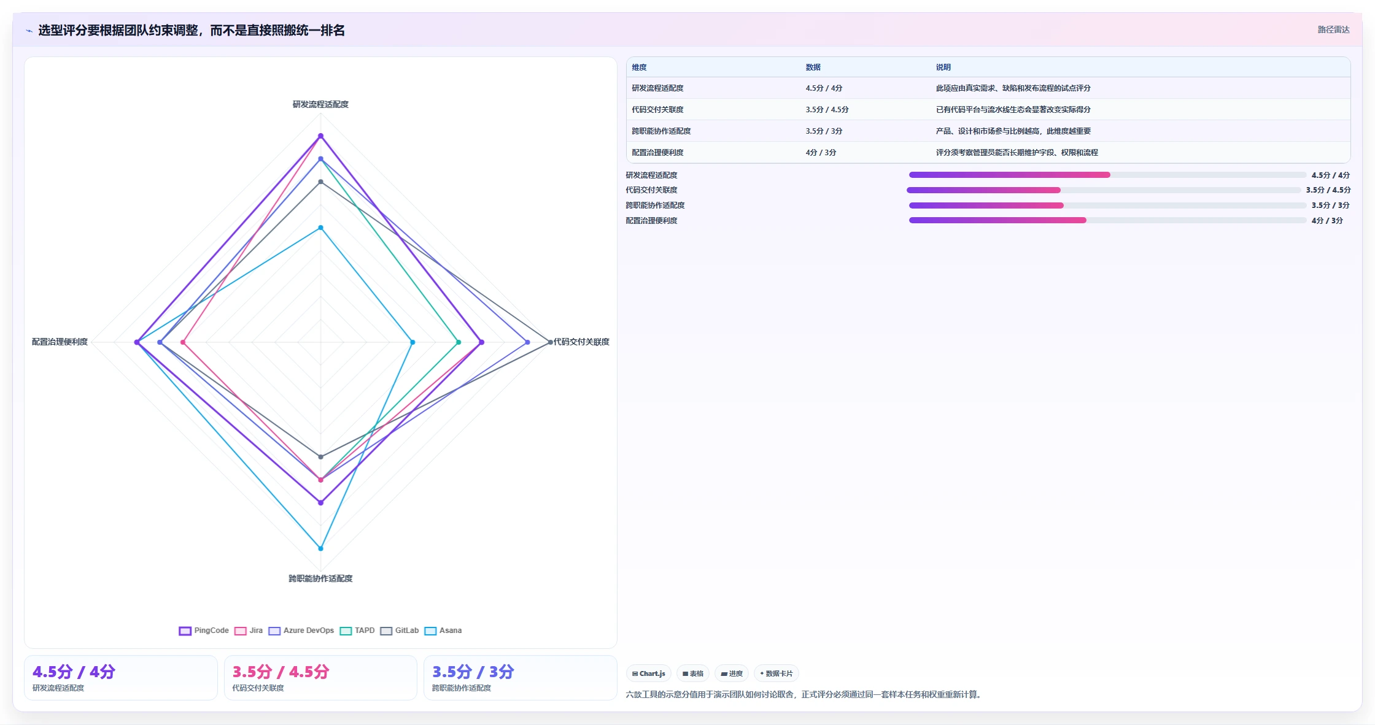
Task: Click the note beginning 产品、设计和市场参与比例越高
Action: click(1013, 131)
